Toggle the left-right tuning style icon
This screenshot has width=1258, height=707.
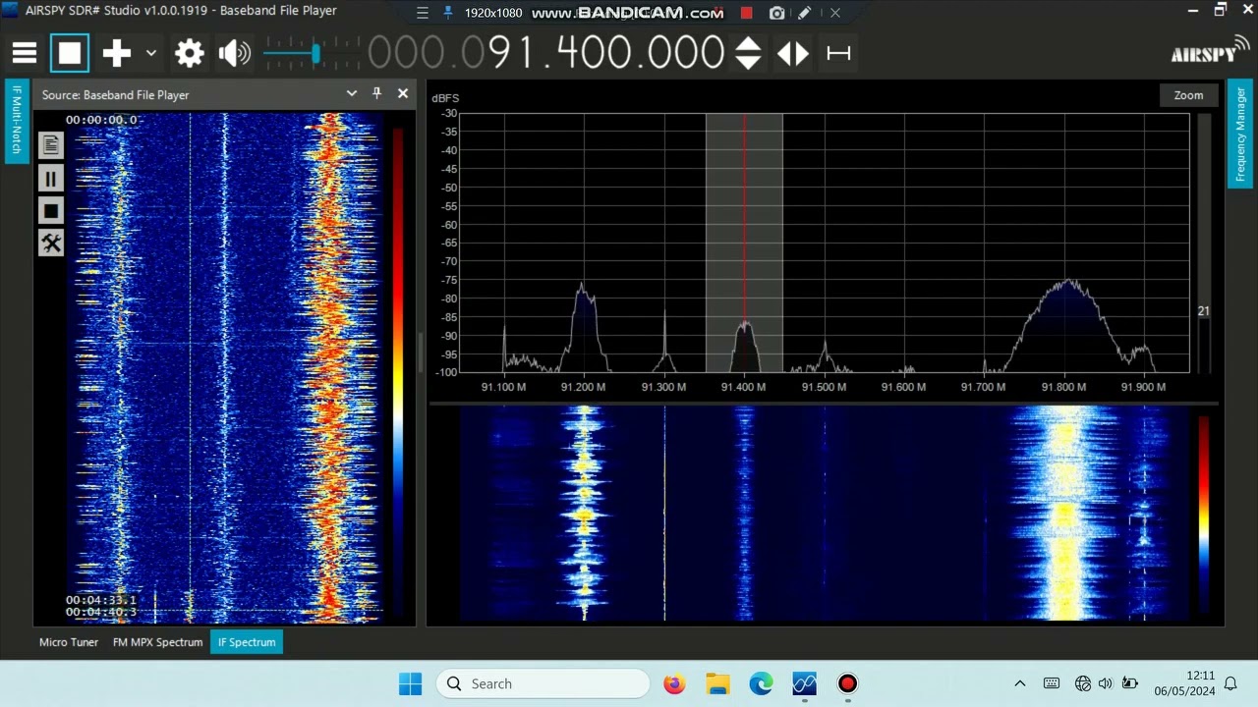(793, 53)
